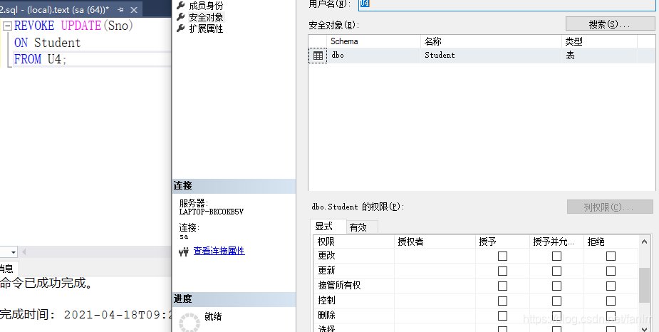Check 授予 for 控制 permission

[502, 301]
